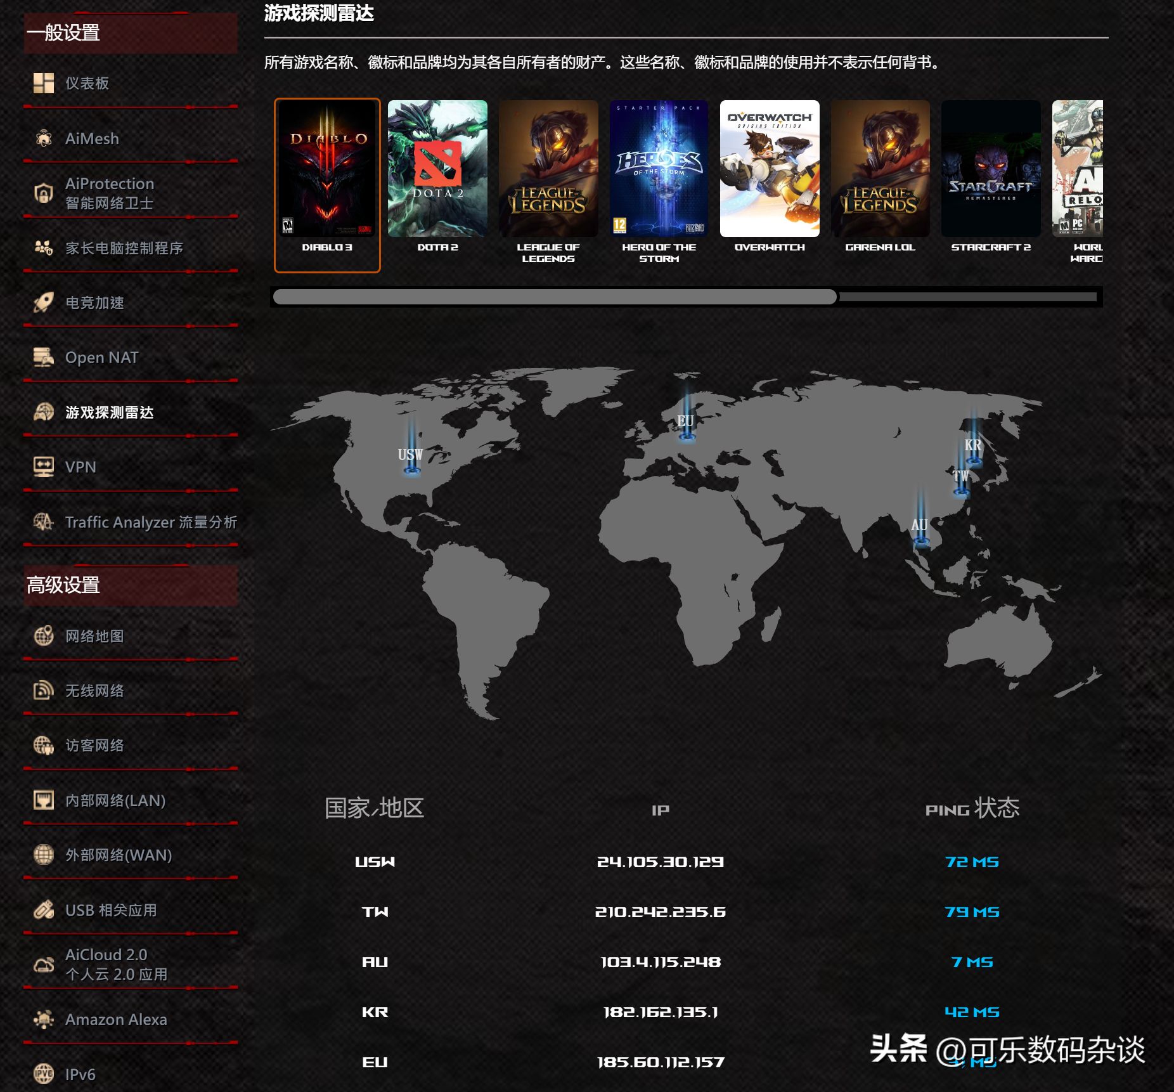Viewport: 1174px width, 1092px height.
Task: Click the 79 MS ping value
Action: pyautogui.click(x=972, y=912)
